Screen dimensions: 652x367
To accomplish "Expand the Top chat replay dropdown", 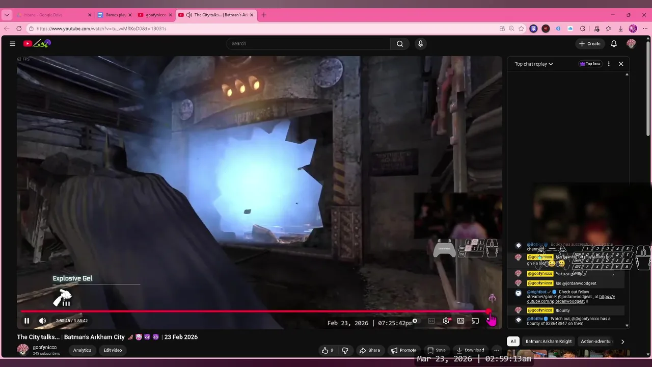I will click(x=534, y=64).
